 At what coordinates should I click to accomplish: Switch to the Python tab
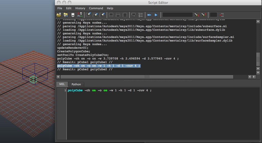tap(76, 84)
